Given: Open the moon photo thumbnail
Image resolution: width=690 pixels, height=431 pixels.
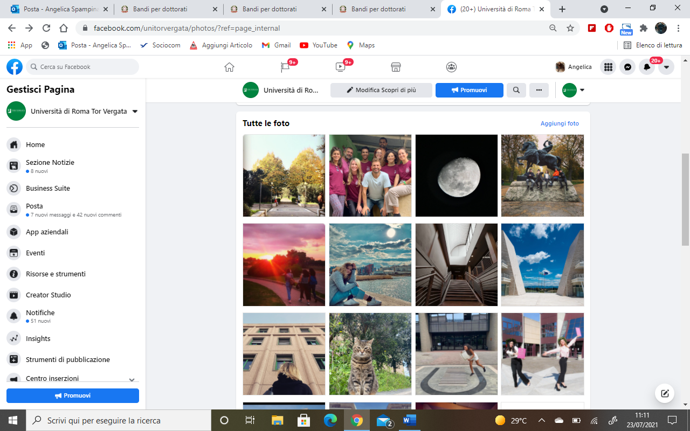Looking at the screenshot, I should [x=456, y=176].
